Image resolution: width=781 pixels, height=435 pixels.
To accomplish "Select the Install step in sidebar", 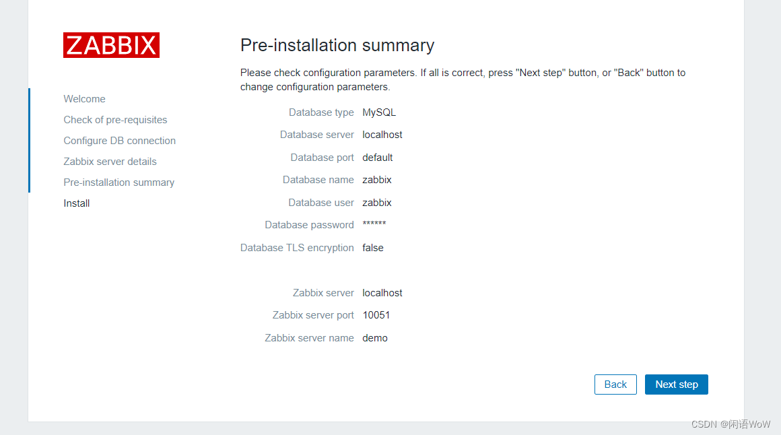I will click(77, 203).
